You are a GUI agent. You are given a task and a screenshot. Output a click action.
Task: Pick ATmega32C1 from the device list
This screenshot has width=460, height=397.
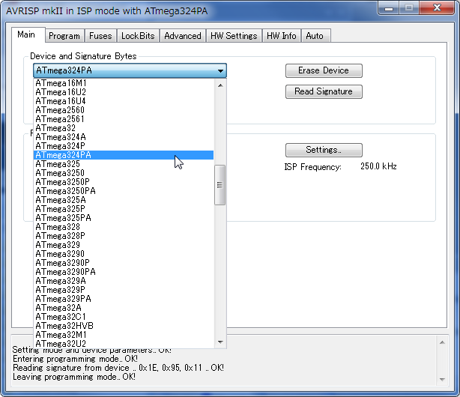point(124,317)
